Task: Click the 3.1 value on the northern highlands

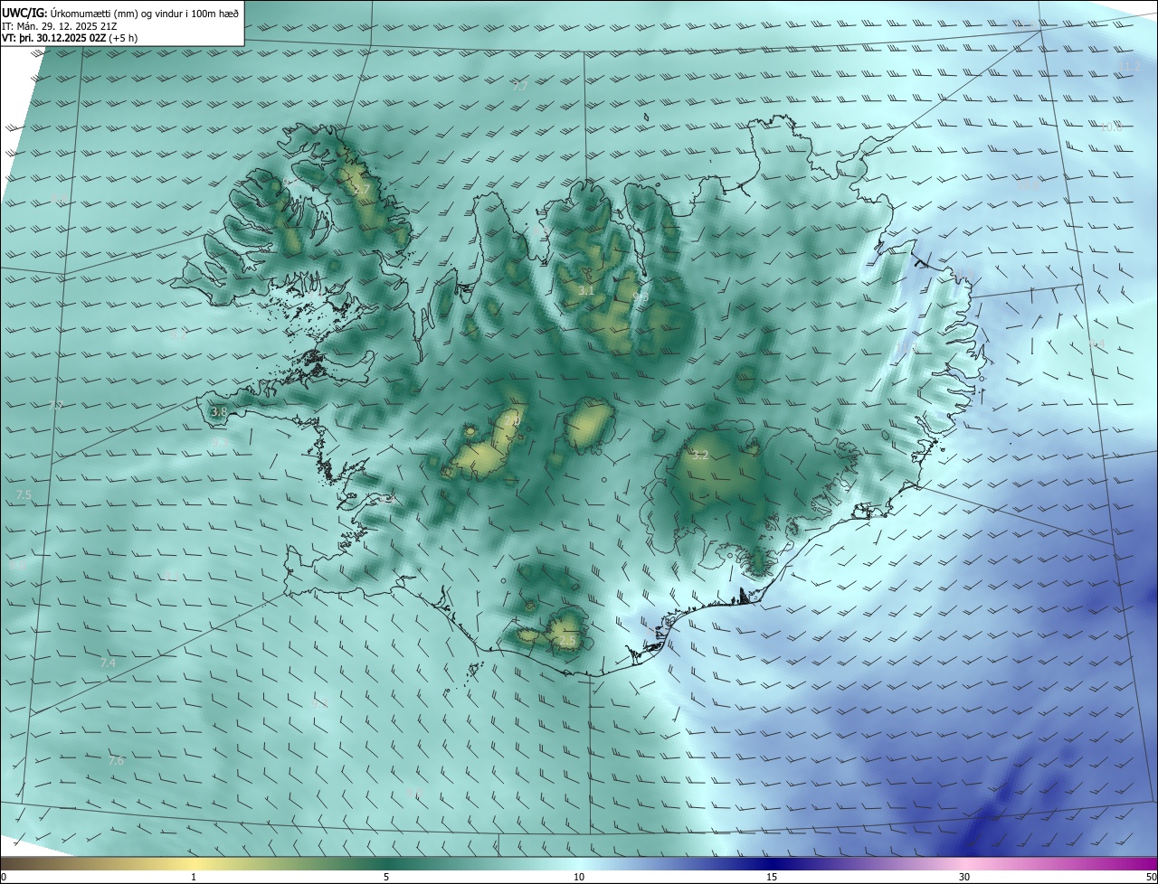Action: 586,291
